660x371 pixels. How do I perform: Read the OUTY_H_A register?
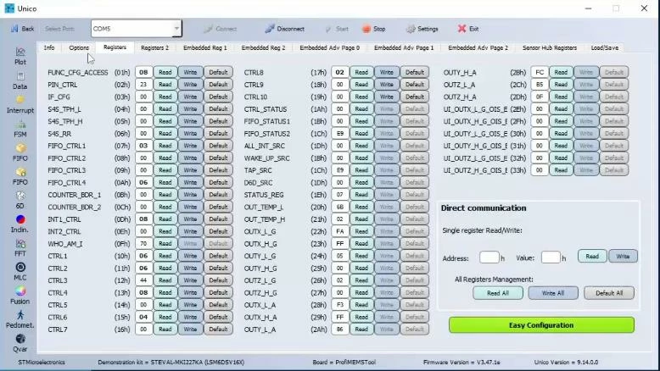pyautogui.click(x=561, y=72)
